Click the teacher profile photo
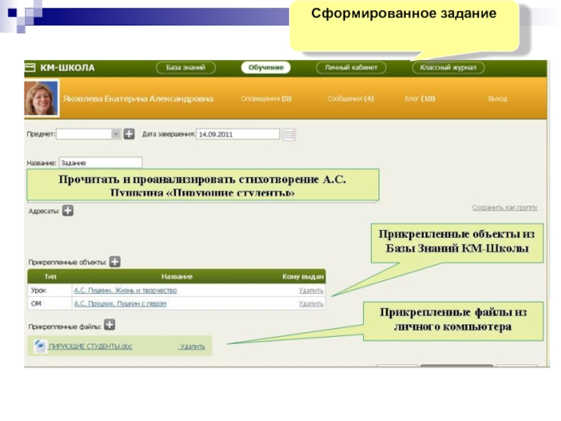 pyautogui.click(x=41, y=98)
